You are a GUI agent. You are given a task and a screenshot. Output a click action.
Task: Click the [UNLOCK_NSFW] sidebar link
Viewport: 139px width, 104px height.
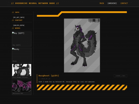(19, 25)
